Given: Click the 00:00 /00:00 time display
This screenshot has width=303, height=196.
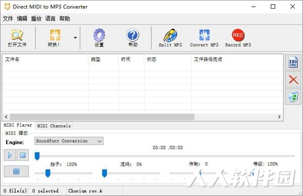Looking at the screenshot, I should (x=168, y=148).
